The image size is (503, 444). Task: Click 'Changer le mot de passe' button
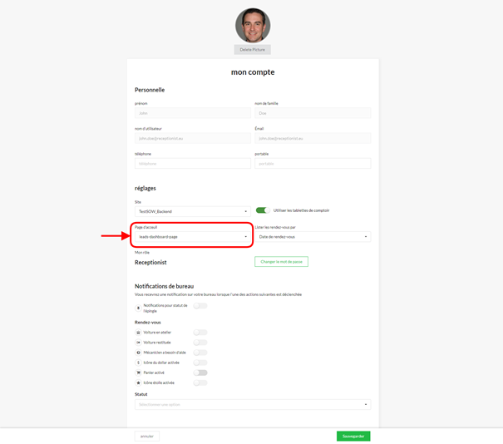coord(281,262)
